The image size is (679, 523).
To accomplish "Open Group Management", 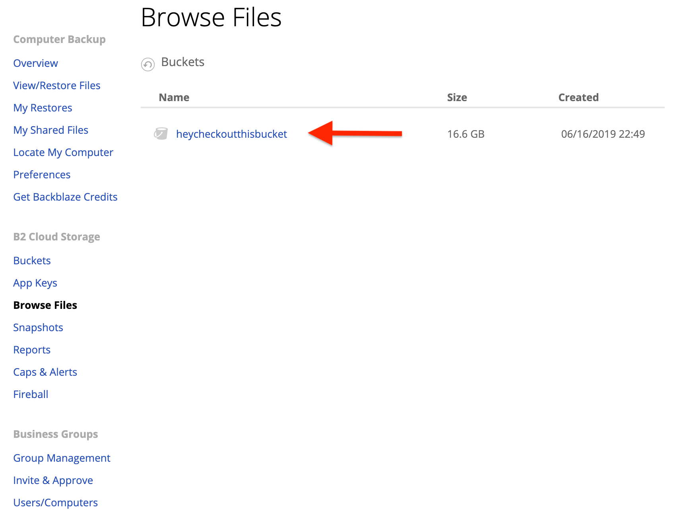I will pos(62,458).
